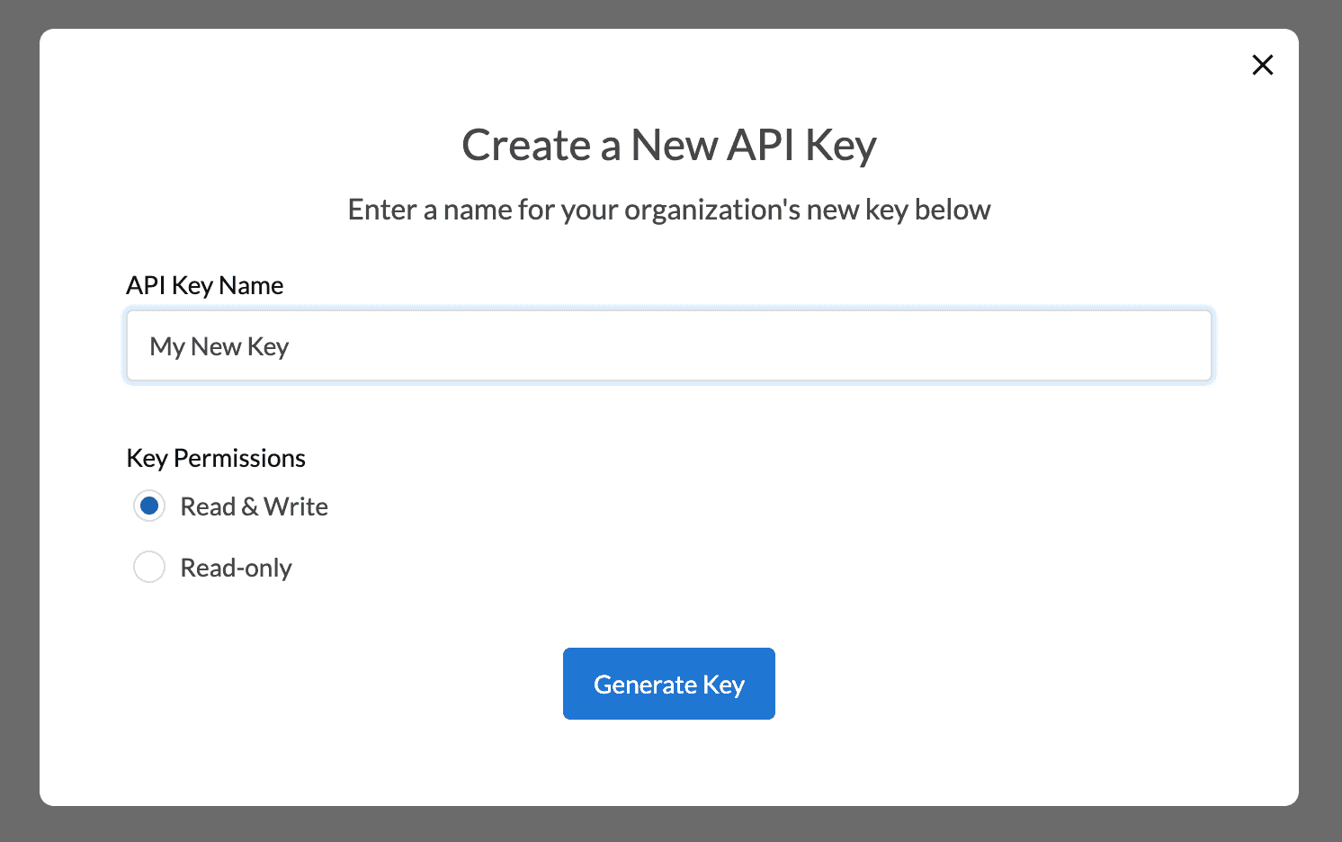Click the filled Read & Write radio circle
This screenshot has width=1342, height=842.
pyautogui.click(x=149, y=506)
